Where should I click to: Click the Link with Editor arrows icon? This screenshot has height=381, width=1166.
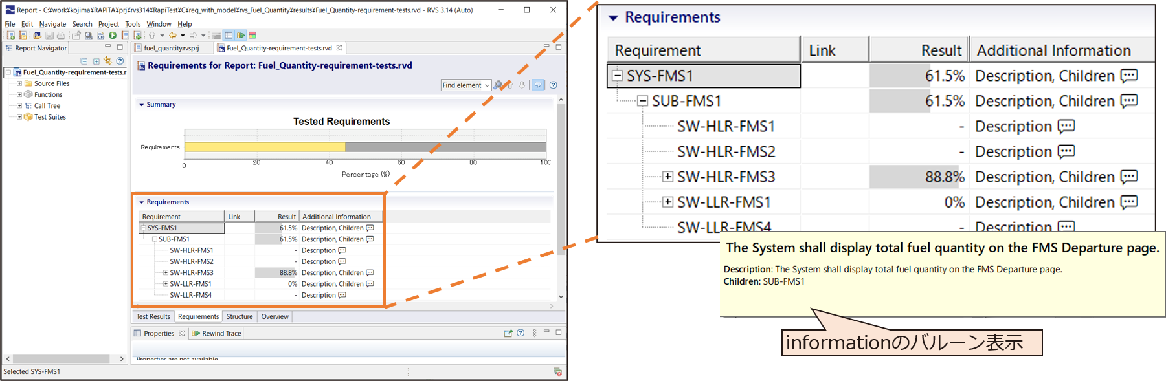(107, 61)
